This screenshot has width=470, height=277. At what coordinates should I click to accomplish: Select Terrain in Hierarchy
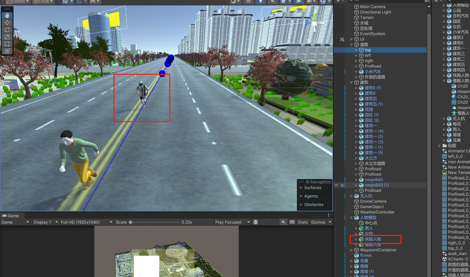point(367,18)
